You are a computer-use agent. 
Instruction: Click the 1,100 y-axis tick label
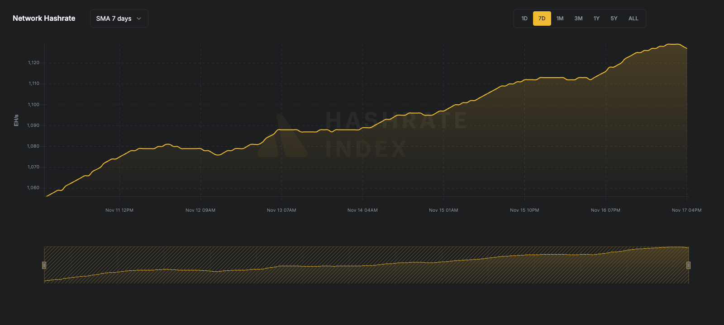(x=34, y=105)
